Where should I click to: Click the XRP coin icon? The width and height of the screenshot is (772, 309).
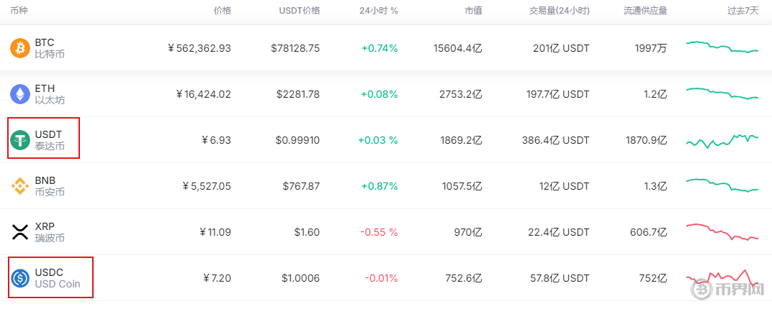[19, 231]
